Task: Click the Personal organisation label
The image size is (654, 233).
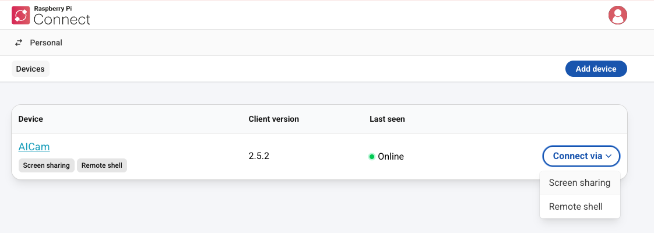Action: [x=46, y=43]
